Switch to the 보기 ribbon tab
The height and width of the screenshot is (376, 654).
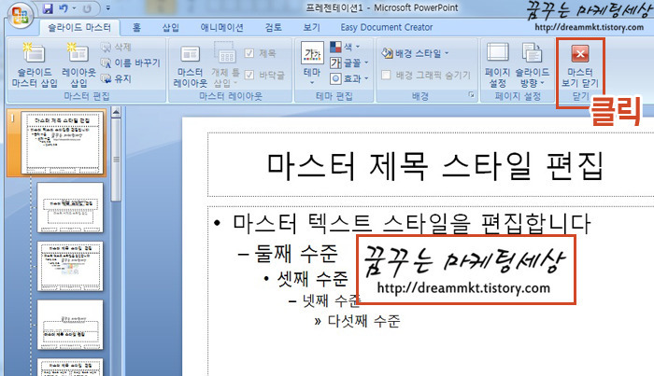point(311,27)
